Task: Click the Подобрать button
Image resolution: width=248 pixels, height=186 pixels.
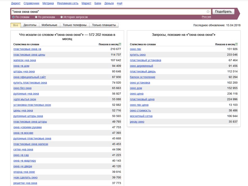Action: pyautogui.click(x=223, y=12)
